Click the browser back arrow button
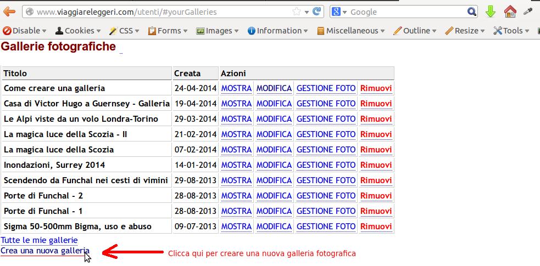 [10, 12]
